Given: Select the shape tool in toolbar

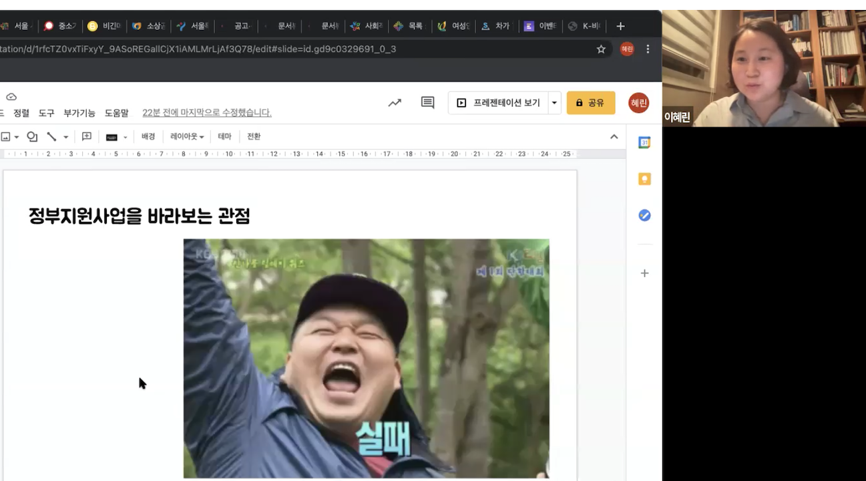Looking at the screenshot, I should (32, 137).
